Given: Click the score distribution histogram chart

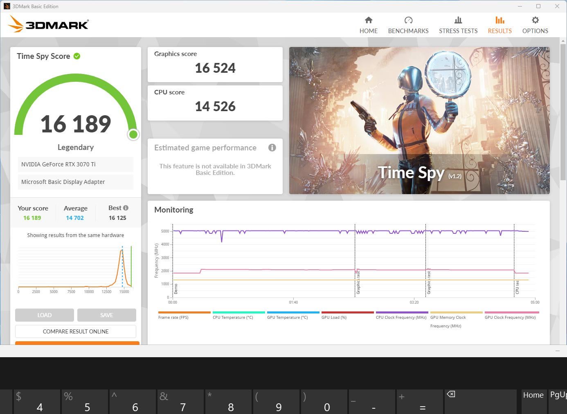Looking at the screenshot, I should 75,269.
